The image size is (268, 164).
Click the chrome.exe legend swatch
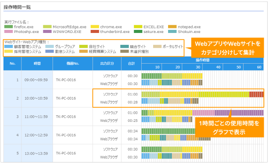coord(95,27)
